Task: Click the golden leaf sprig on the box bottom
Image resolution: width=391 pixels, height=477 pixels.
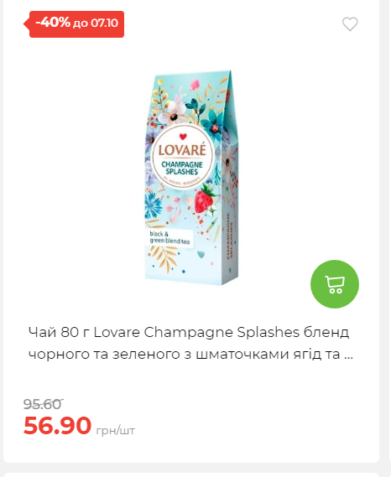Action: coord(163,258)
